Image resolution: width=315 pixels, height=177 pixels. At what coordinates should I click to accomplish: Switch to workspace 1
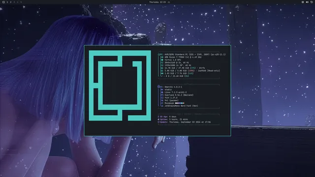[7, 2]
